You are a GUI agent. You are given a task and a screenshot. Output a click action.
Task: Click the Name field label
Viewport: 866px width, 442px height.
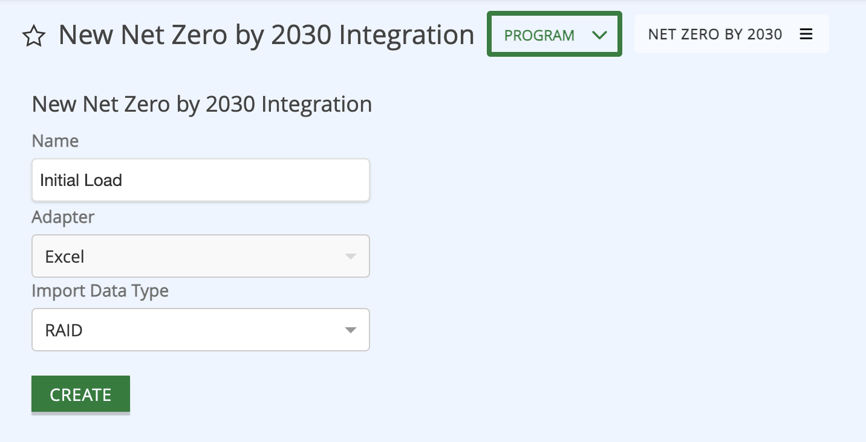[x=55, y=141]
